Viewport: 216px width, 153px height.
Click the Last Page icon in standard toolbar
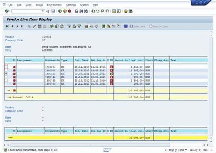click(x=107, y=11)
